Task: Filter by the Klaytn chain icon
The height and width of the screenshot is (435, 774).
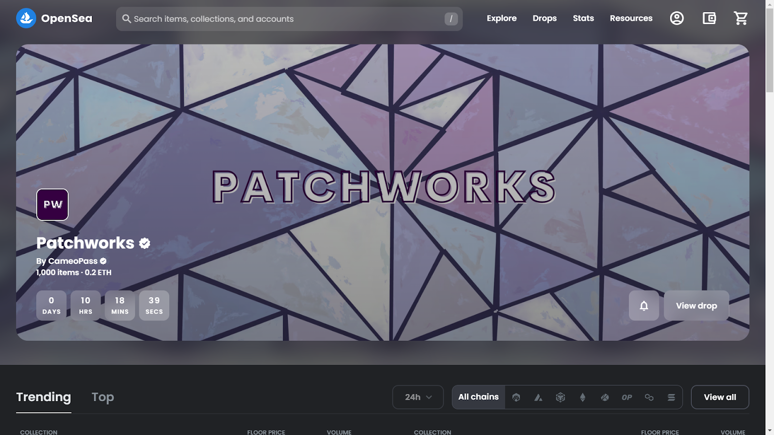Action: (x=605, y=397)
